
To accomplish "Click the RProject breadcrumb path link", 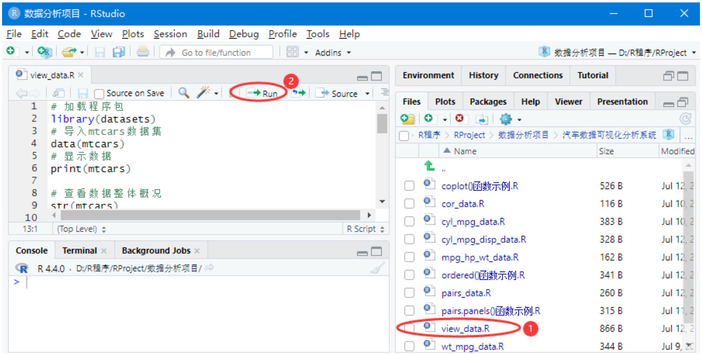I will (x=469, y=135).
